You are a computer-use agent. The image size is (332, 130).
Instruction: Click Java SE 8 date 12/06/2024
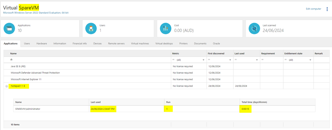(x=214, y=66)
